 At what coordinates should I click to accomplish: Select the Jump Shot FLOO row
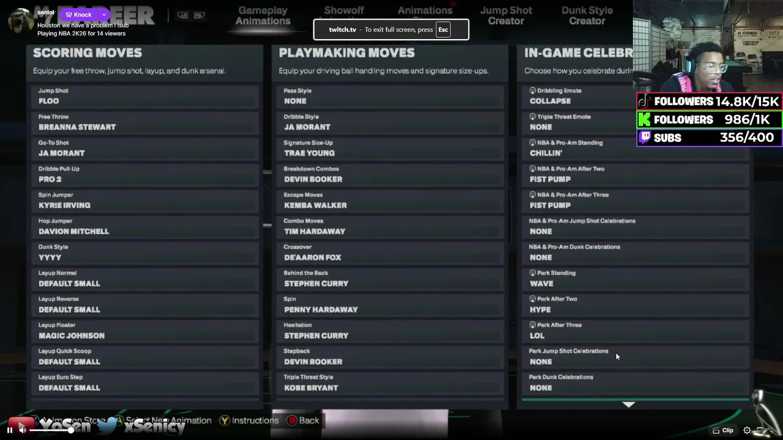click(x=145, y=96)
